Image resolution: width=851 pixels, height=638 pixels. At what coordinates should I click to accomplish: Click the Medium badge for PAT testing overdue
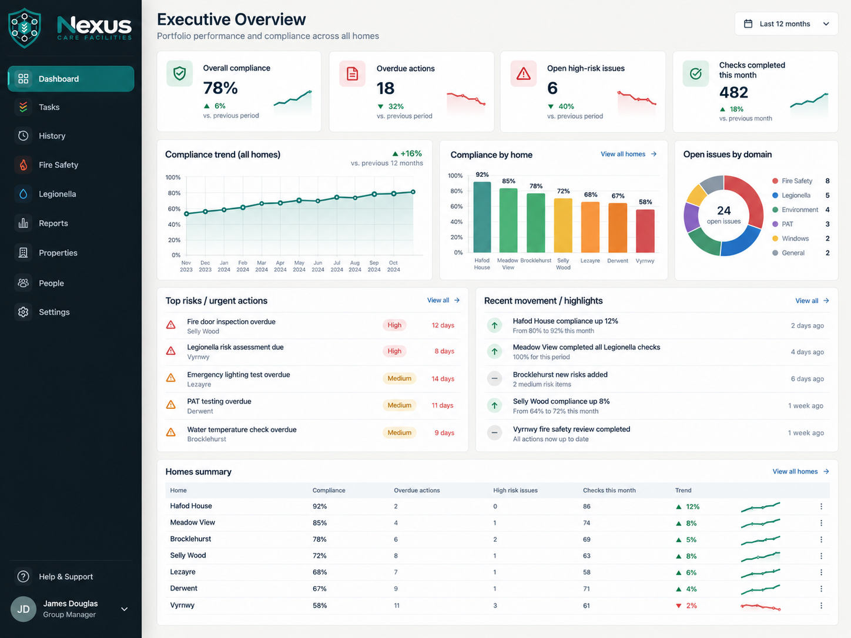pos(399,405)
